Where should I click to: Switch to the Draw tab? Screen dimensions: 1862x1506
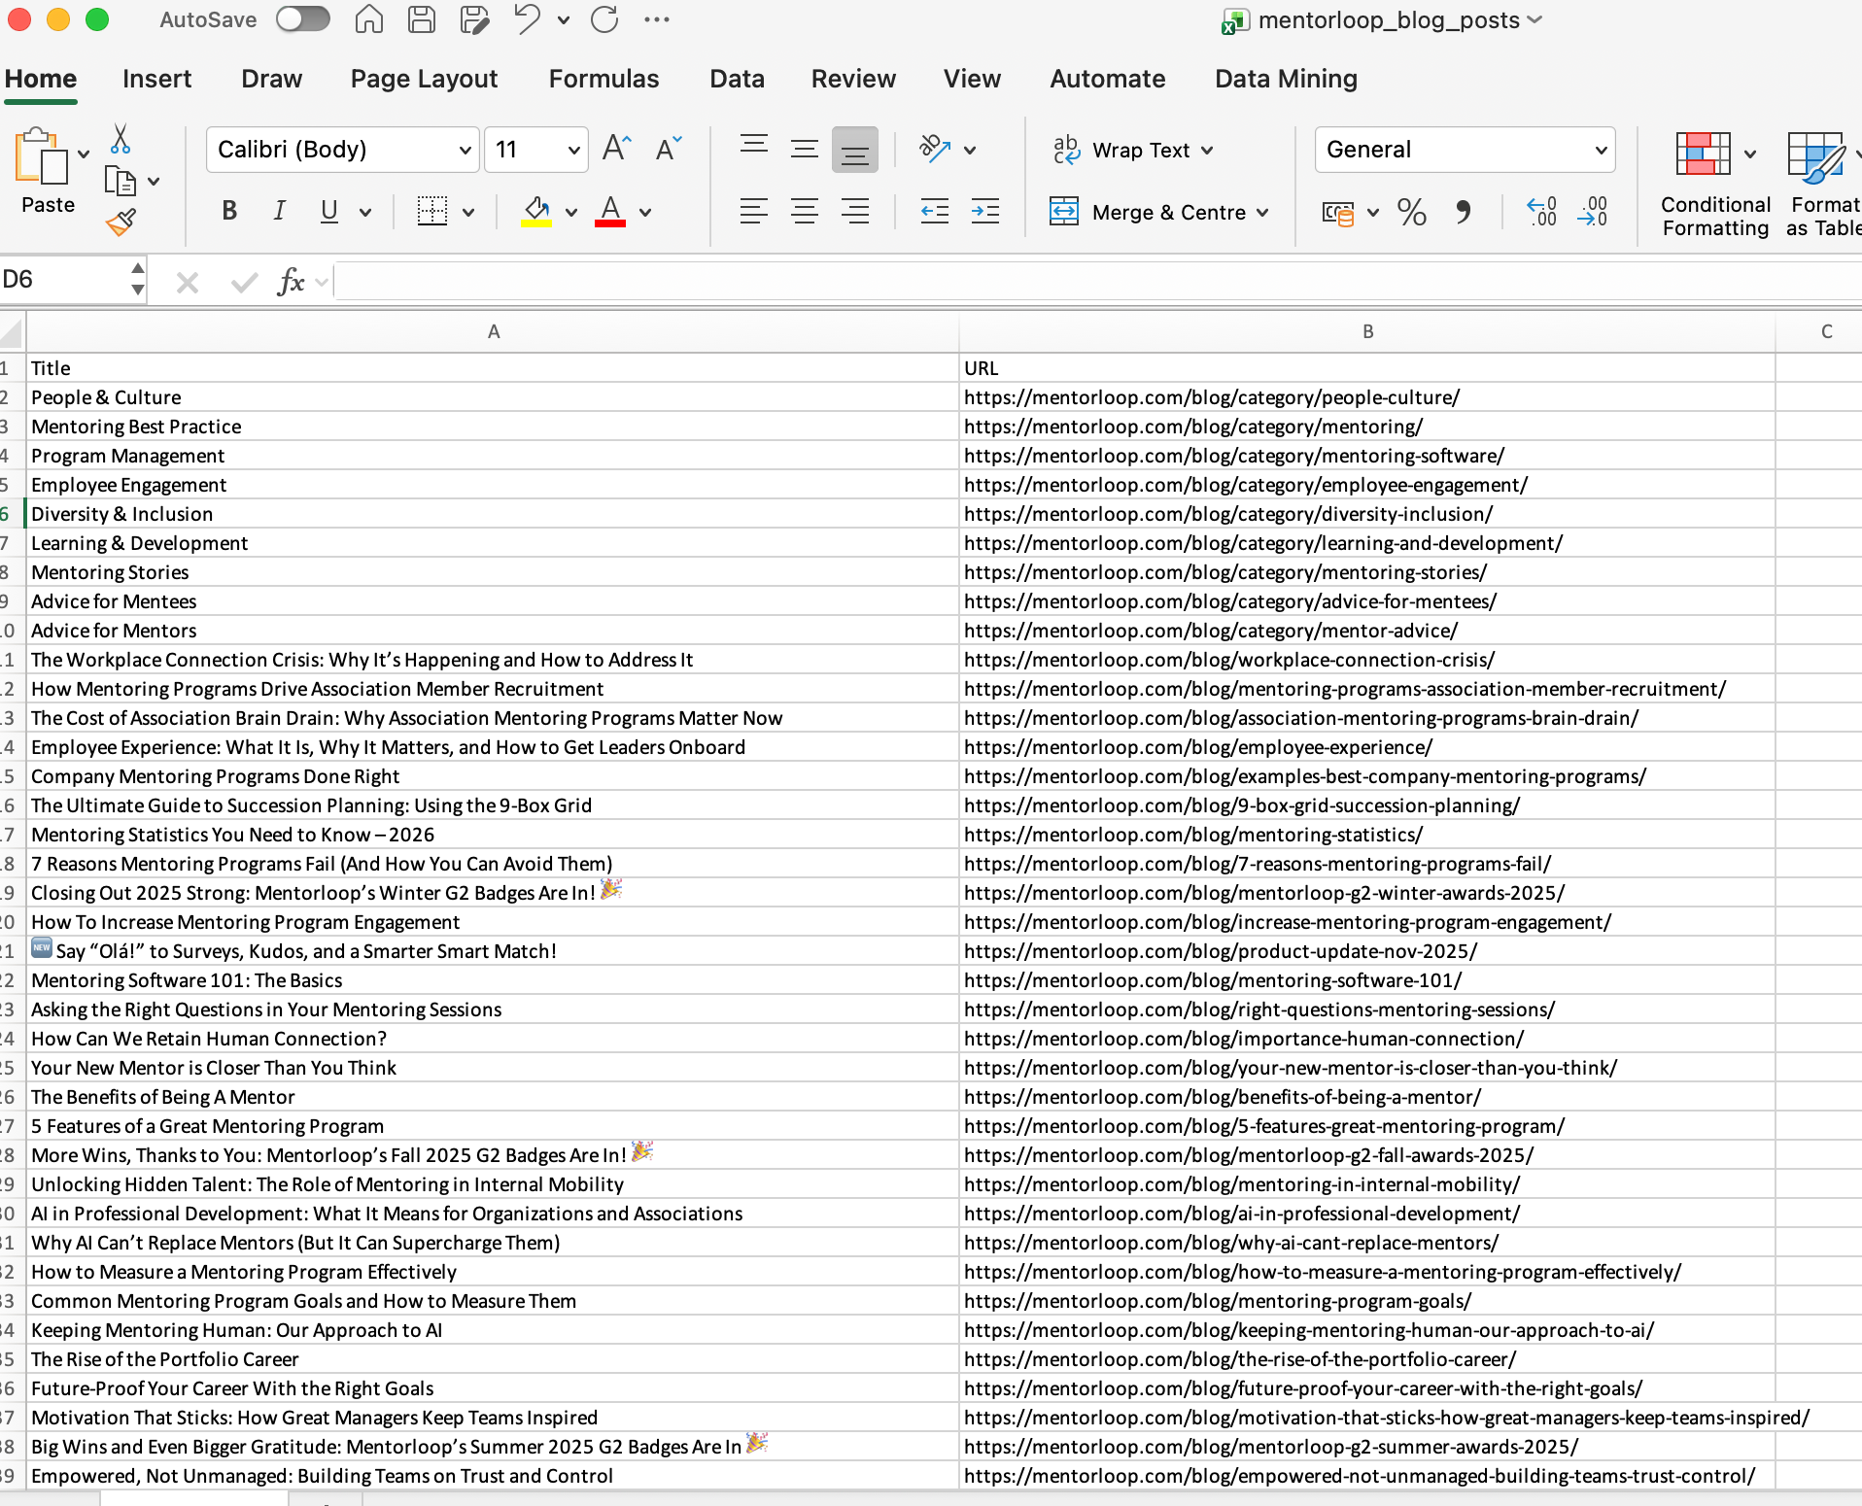pos(271,79)
